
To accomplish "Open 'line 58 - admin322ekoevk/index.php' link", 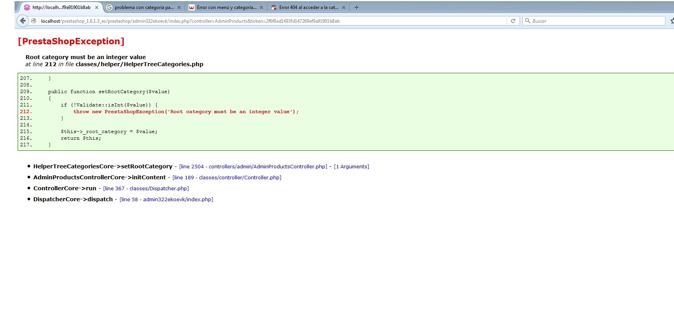I will coord(166,200).
